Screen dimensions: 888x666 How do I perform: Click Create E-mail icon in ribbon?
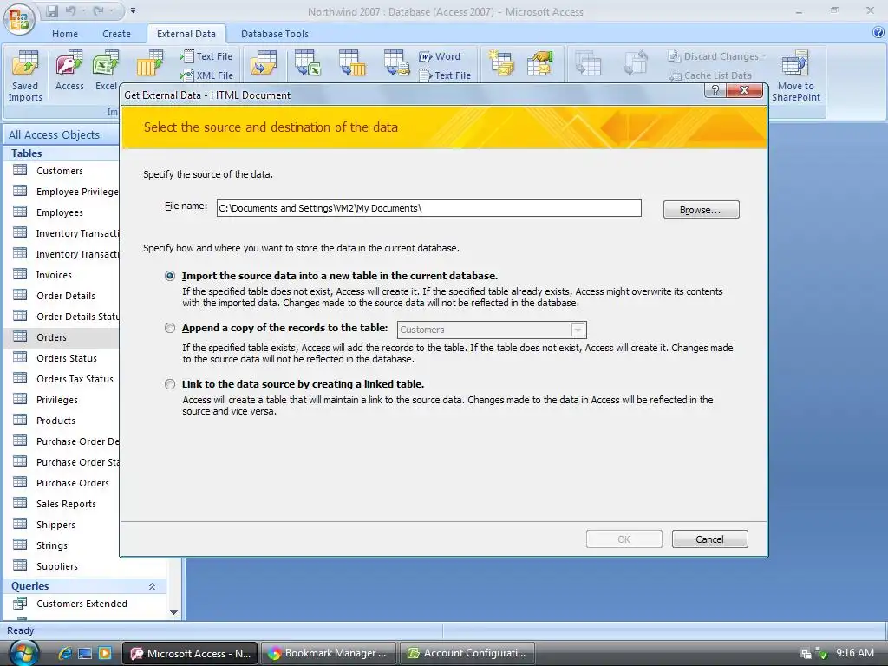502,62
